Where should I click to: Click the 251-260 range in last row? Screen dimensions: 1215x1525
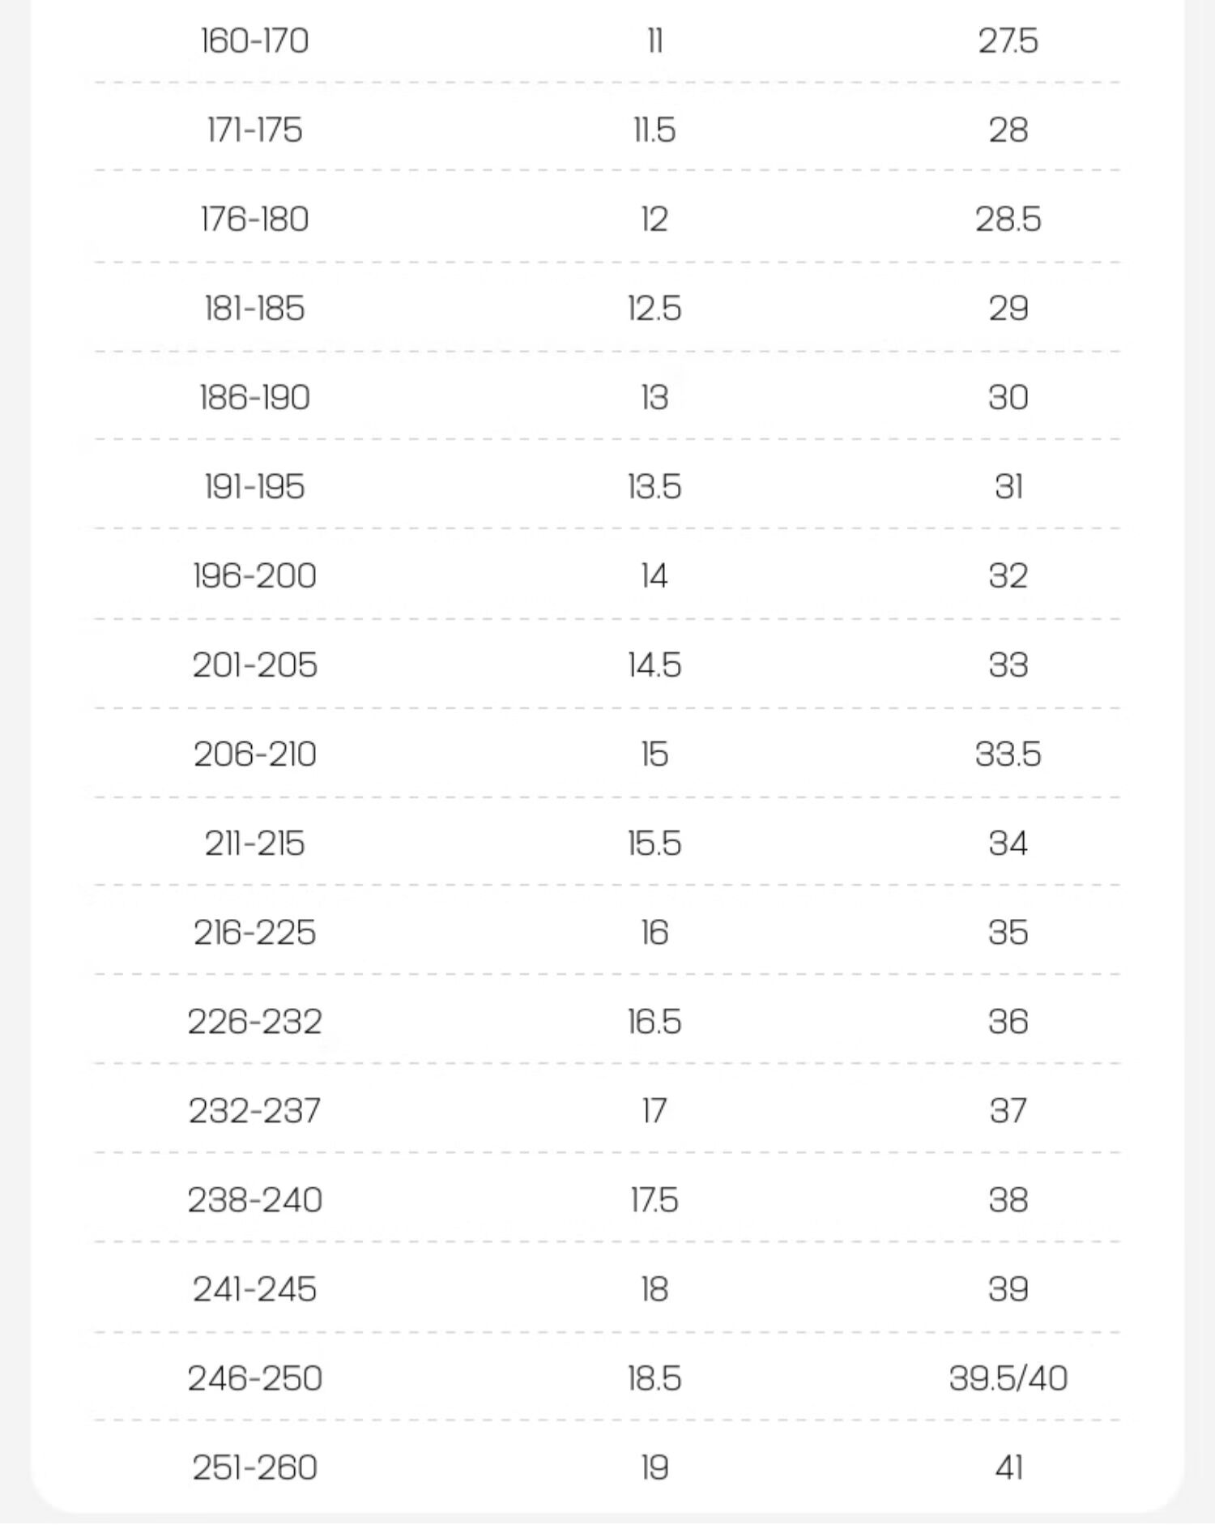coord(254,1467)
